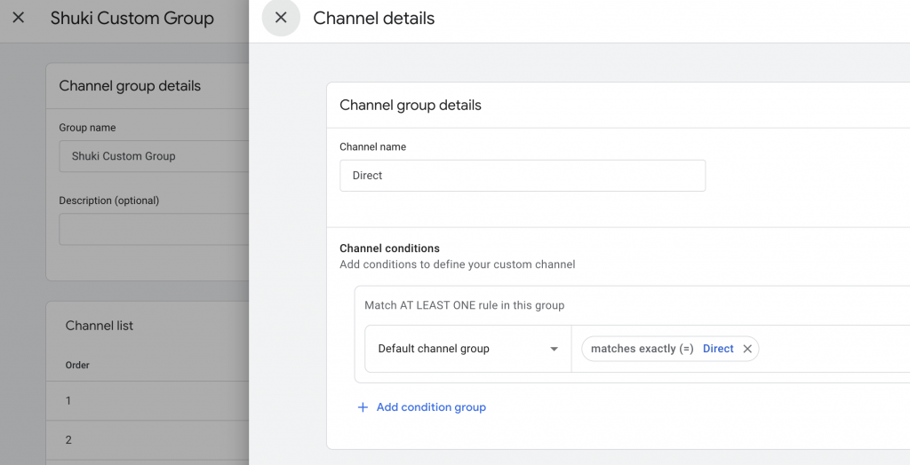The image size is (910, 465).
Task: Close the Shuki Custom Group window
Action: pyautogui.click(x=19, y=18)
